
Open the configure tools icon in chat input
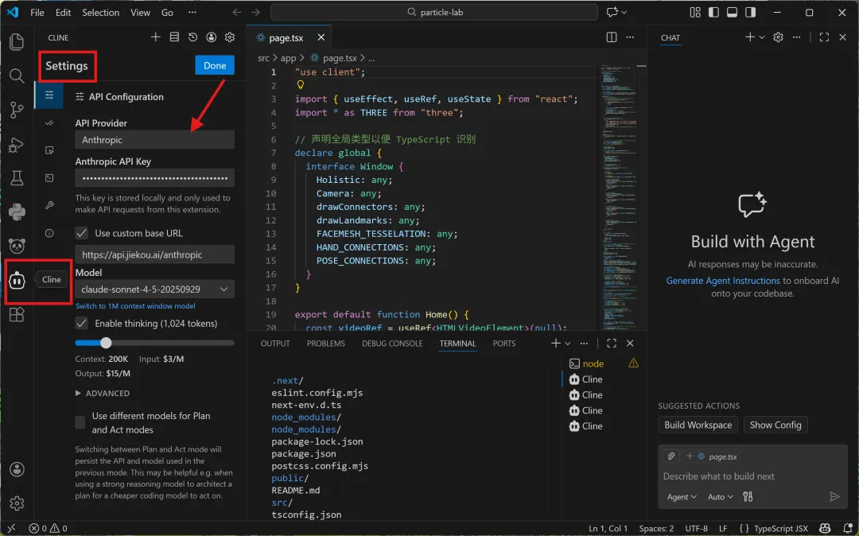coord(748,496)
